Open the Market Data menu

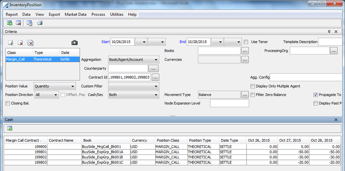coord(75,15)
